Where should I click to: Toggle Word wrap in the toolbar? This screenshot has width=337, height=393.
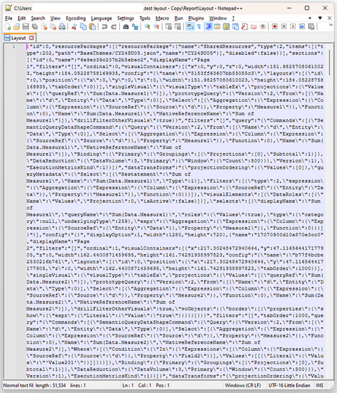click(x=190, y=27)
